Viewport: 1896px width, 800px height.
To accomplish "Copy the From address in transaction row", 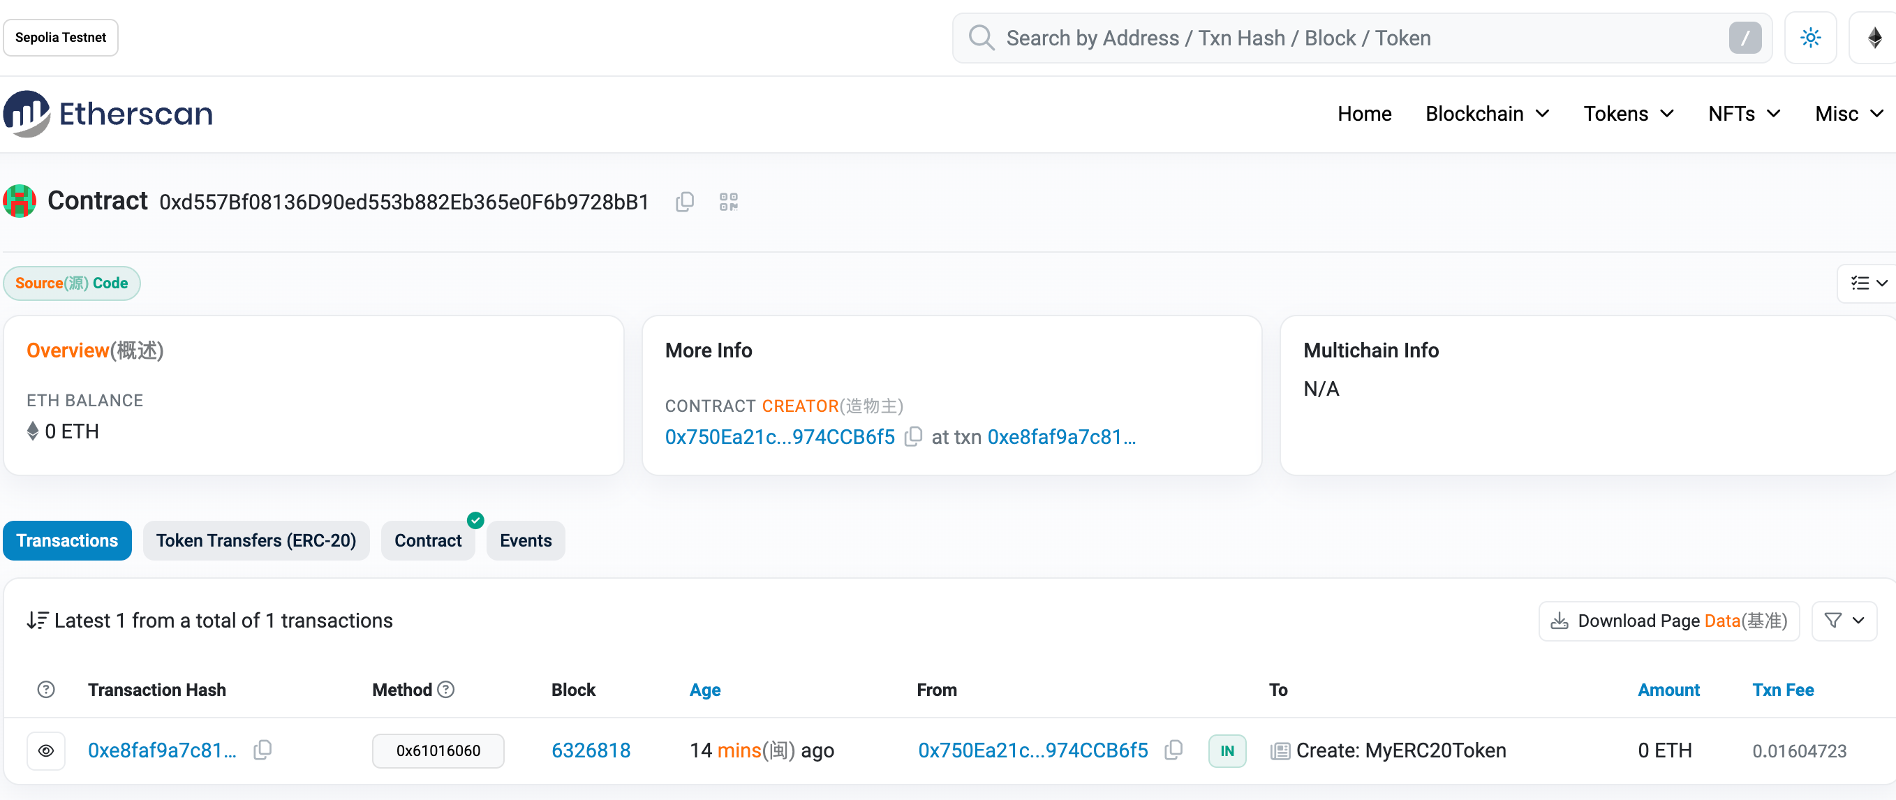I will 1174,750.
